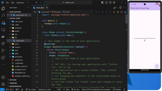
Task: Click the debug Step Over button
Action: coord(103,12)
